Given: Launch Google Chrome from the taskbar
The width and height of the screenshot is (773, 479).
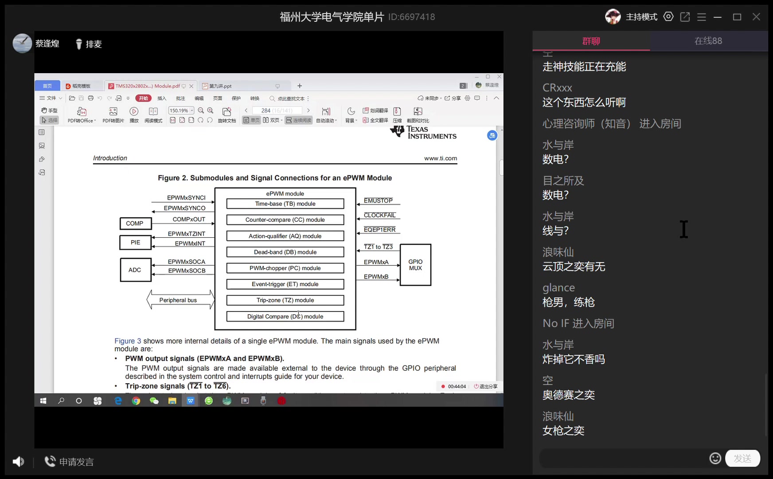Looking at the screenshot, I should click(x=136, y=400).
